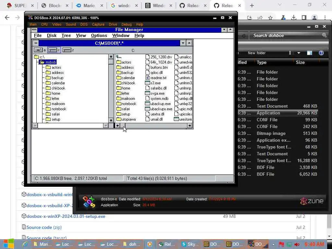
Task: Open browser menu three dots
Action: 325,18
